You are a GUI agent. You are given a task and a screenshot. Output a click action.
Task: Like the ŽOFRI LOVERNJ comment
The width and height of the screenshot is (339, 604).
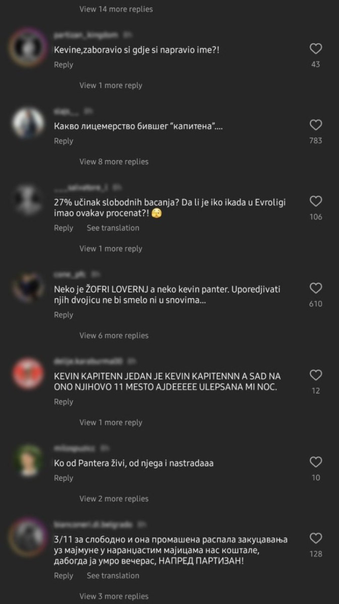click(x=315, y=288)
